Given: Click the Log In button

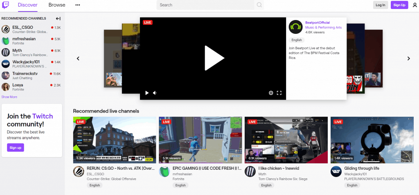Looking at the screenshot, I should pyautogui.click(x=381, y=5).
